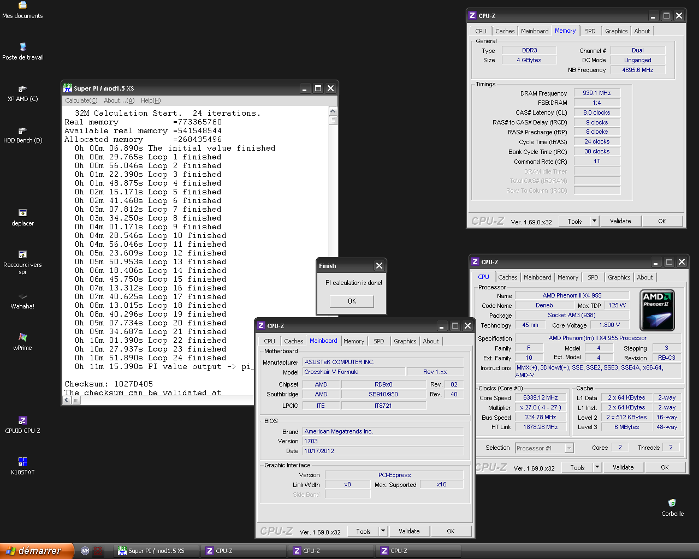Click OK in Mainboard CPU-Z window
Image resolution: width=699 pixels, height=559 pixels.
coord(451,531)
